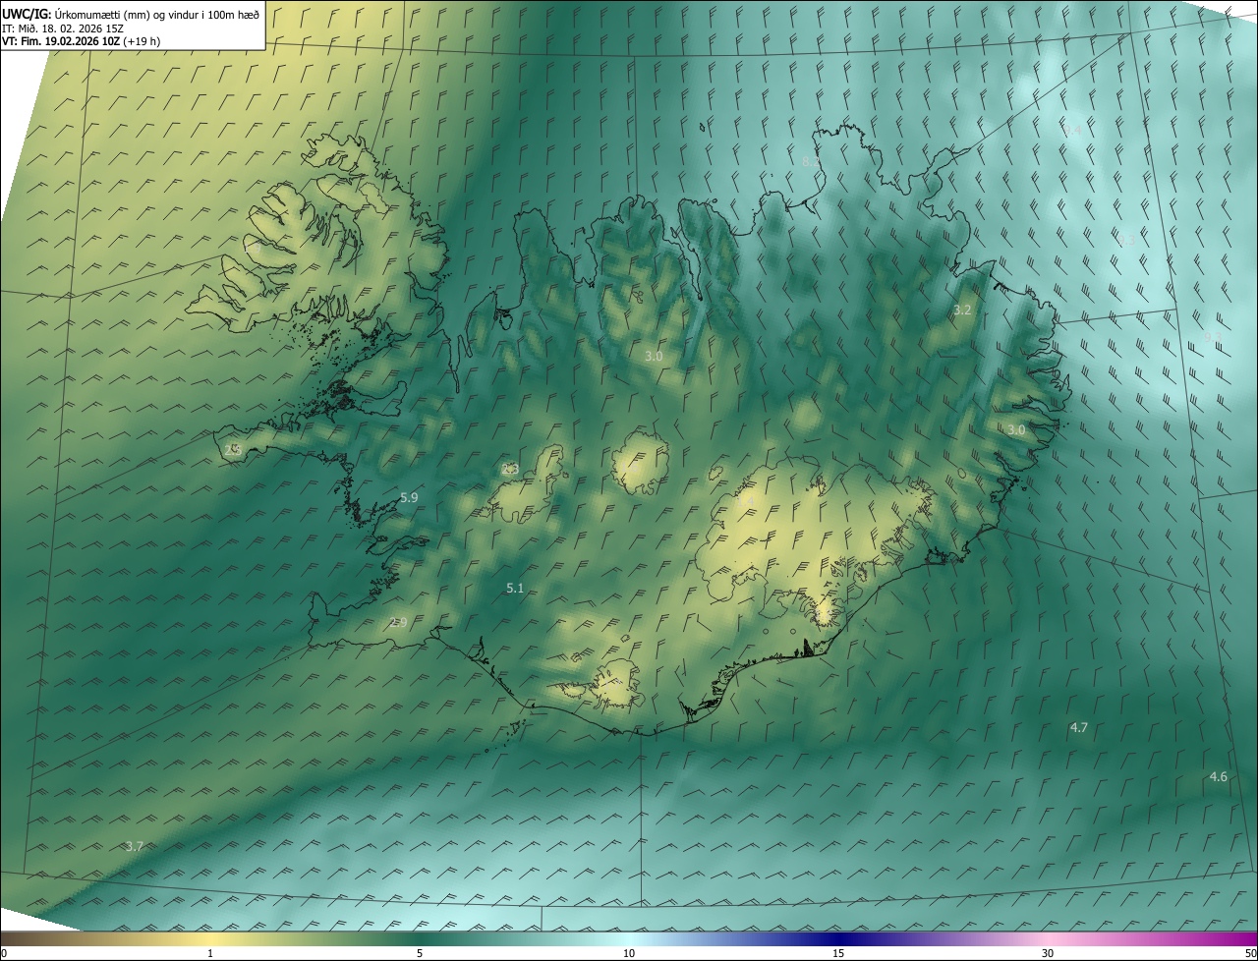Click the 2.3 value beside Langjökull glacier

click(509, 470)
